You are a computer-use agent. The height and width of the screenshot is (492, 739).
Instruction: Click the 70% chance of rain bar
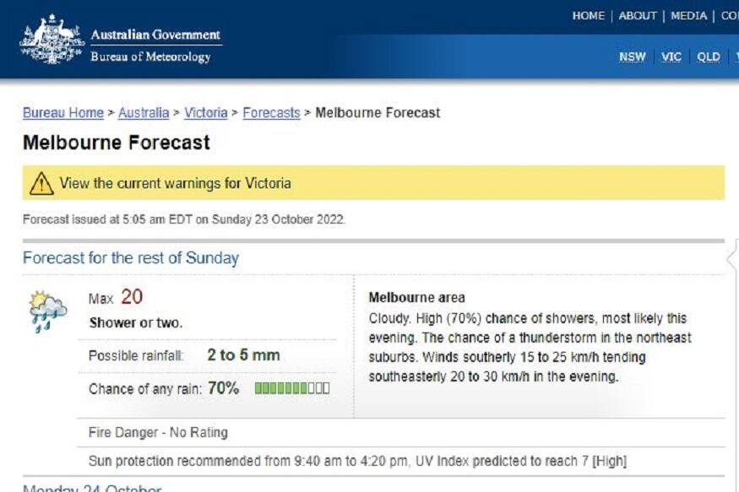(292, 389)
